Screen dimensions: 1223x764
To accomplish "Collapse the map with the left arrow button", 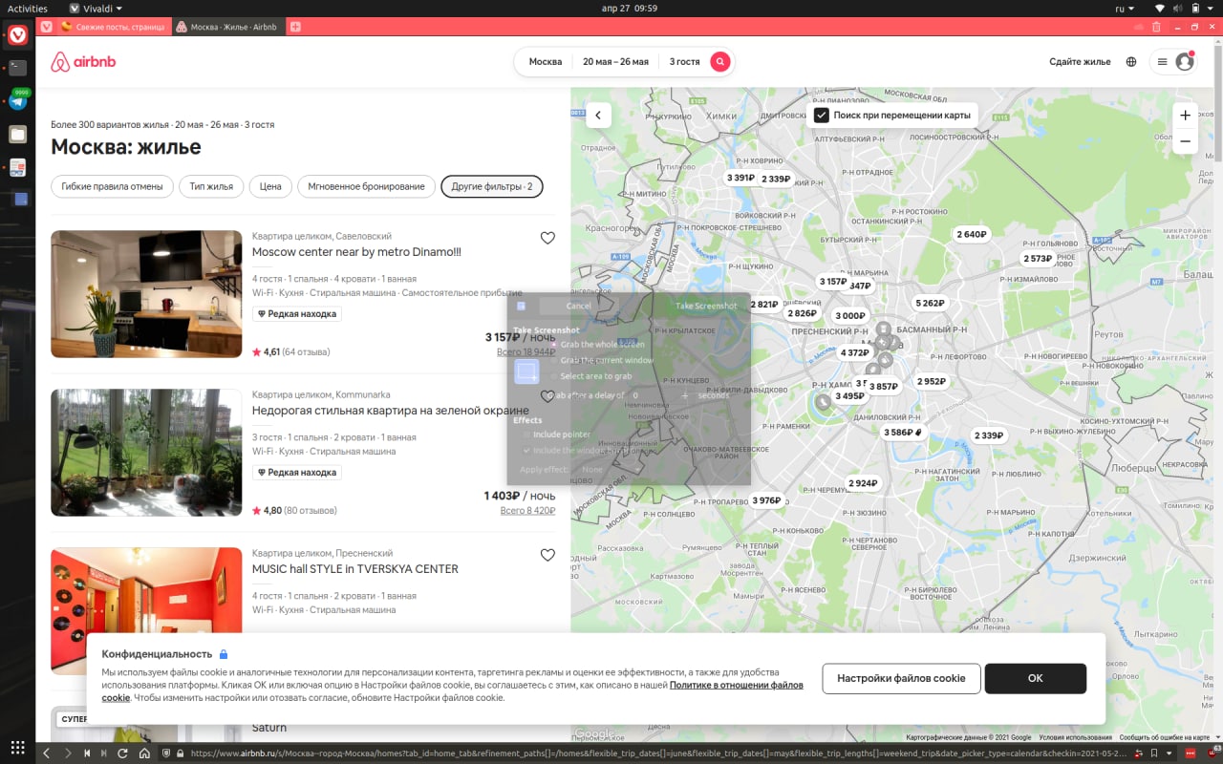I will click(x=598, y=116).
